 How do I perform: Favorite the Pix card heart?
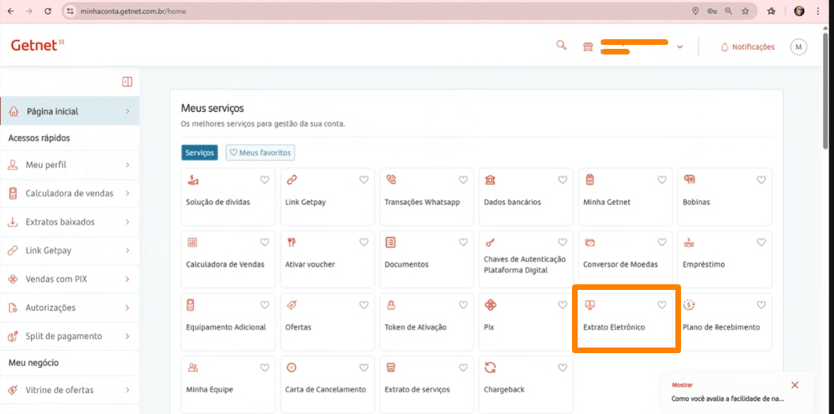[x=562, y=305]
